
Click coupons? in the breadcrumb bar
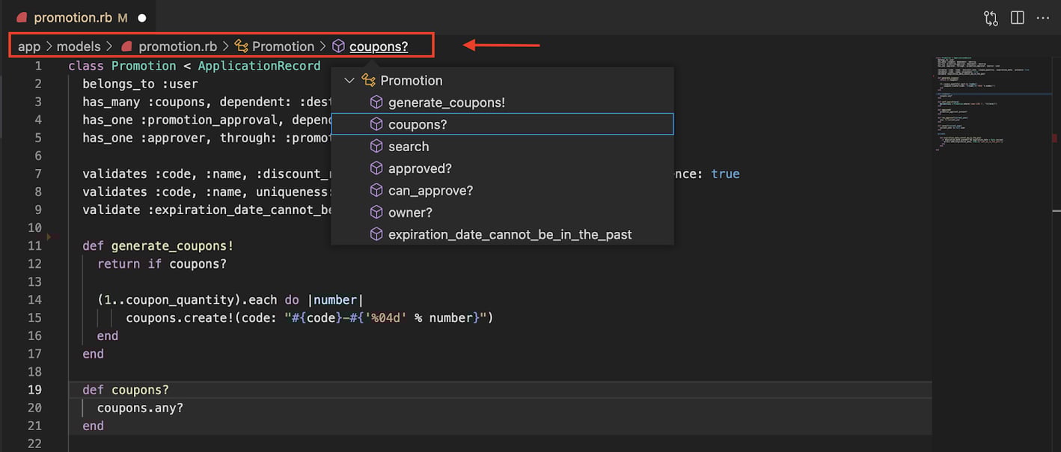point(380,46)
